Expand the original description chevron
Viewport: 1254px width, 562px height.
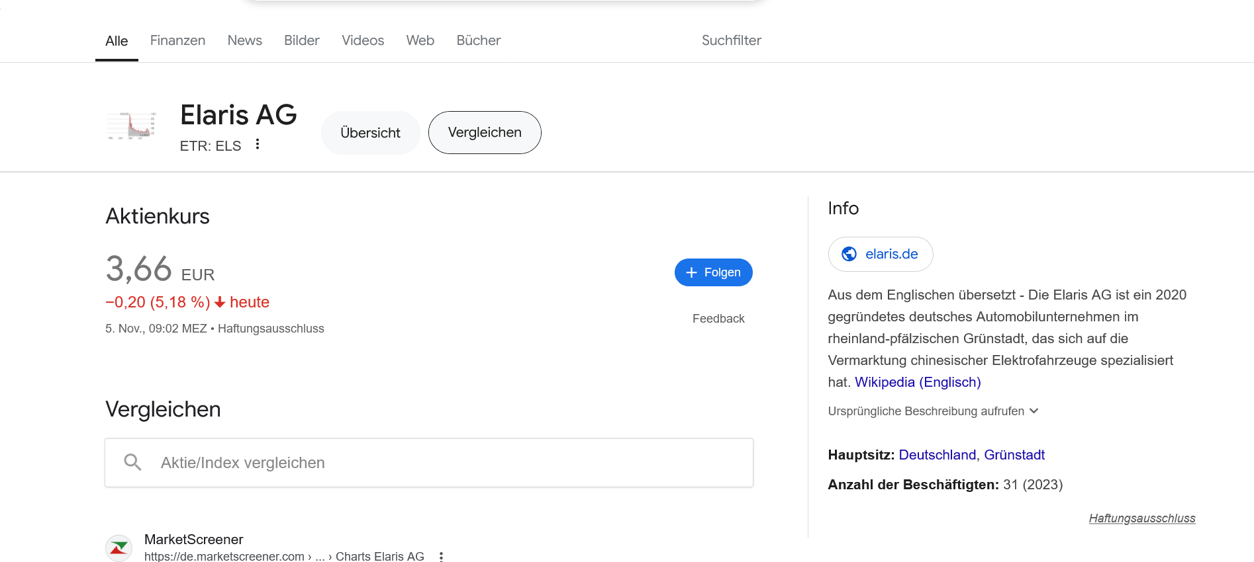click(x=1034, y=411)
